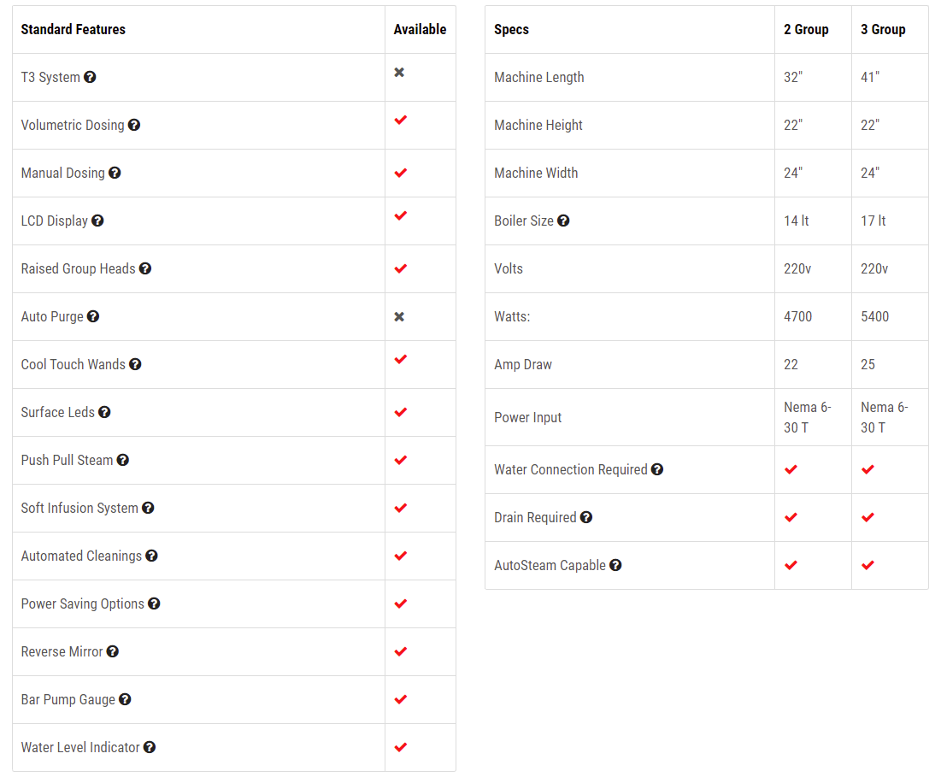
Task: Click the Raised Group Heads help icon
Action: click(145, 269)
